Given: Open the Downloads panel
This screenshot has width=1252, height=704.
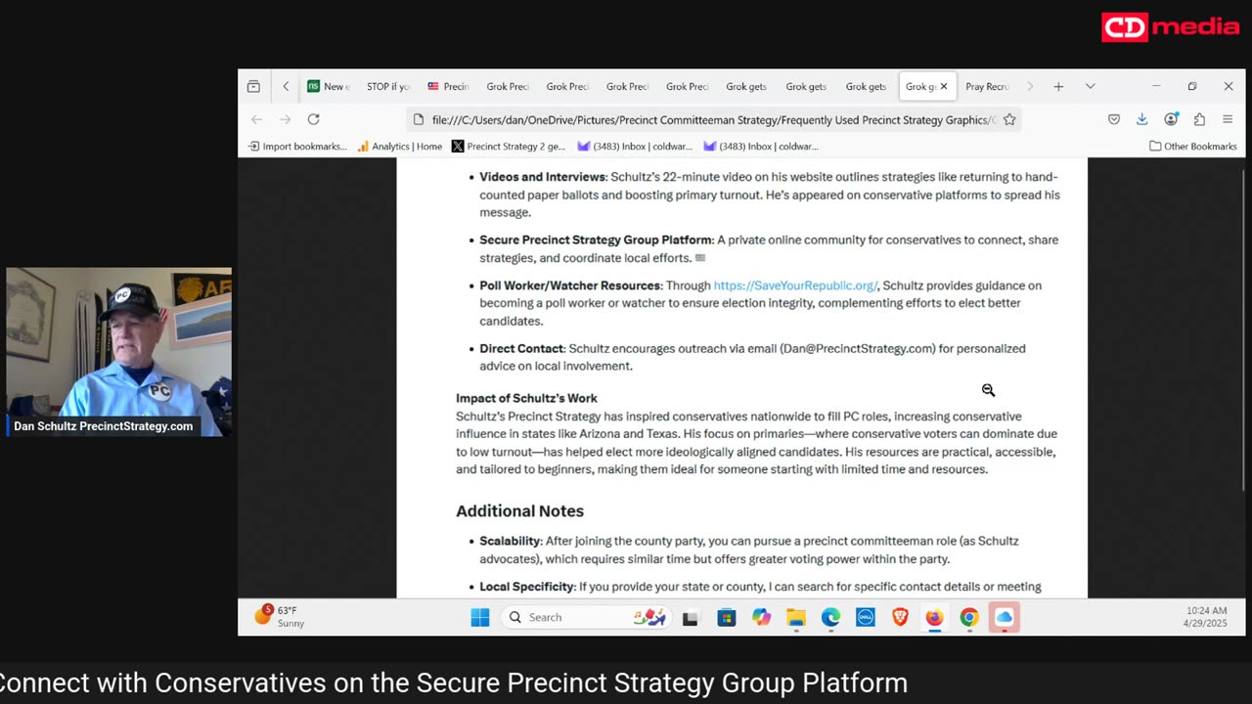Looking at the screenshot, I should [1141, 119].
